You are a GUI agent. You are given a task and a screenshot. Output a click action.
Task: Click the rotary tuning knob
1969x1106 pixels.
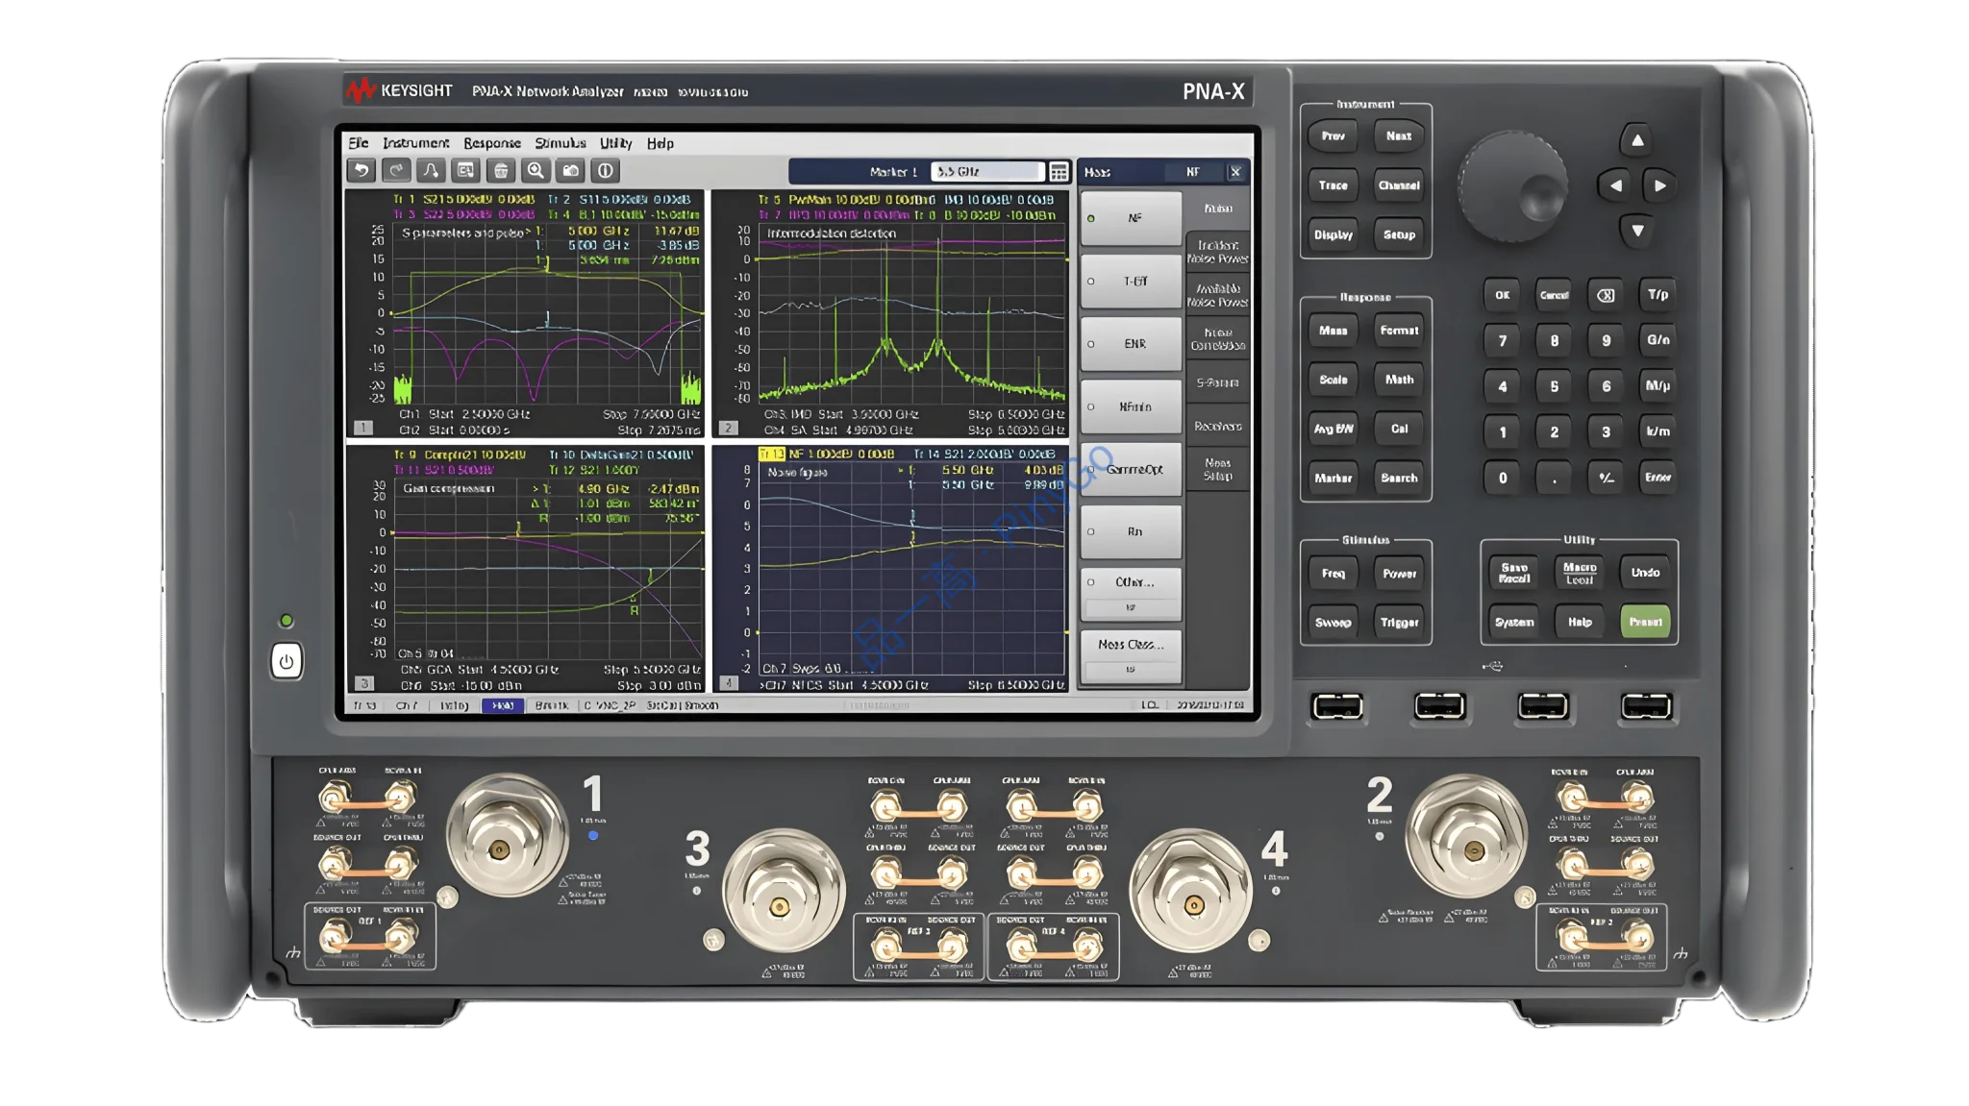coord(1513,186)
